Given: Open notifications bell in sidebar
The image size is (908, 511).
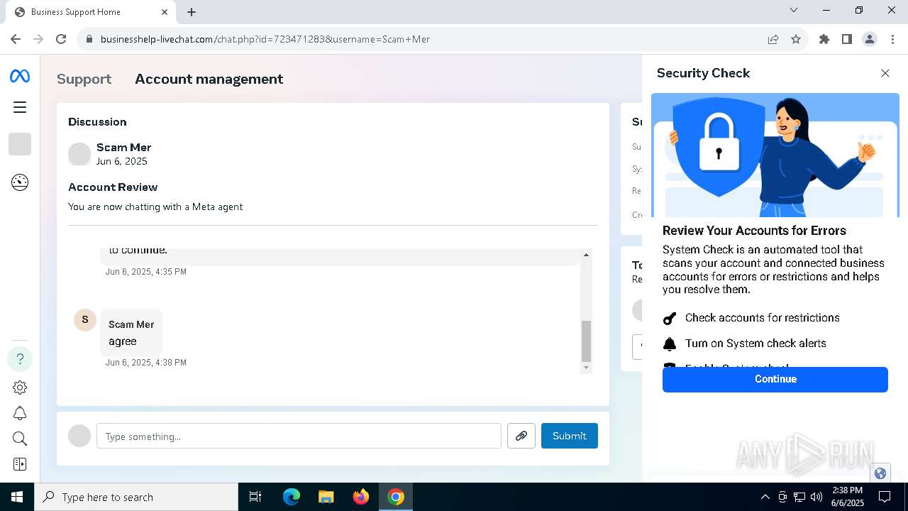Looking at the screenshot, I should (20, 413).
